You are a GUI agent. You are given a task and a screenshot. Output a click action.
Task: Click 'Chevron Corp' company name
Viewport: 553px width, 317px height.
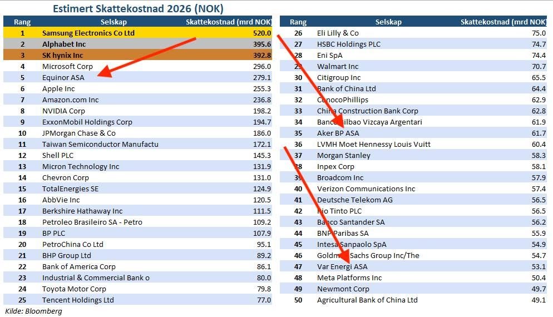pyautogui.click(x=65, y=178)
